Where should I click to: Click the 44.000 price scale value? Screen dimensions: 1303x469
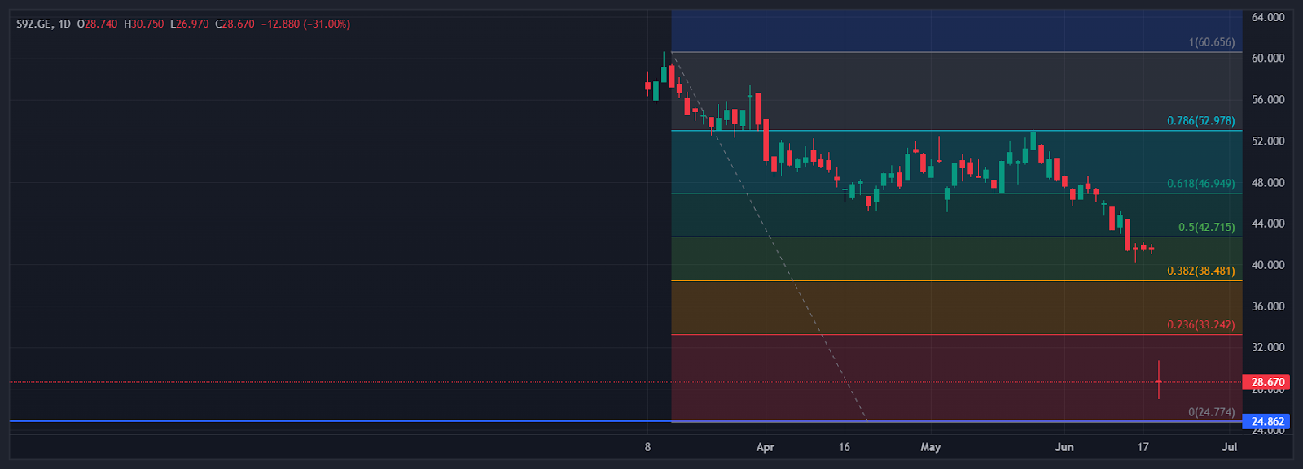(x=1267, y=224)
